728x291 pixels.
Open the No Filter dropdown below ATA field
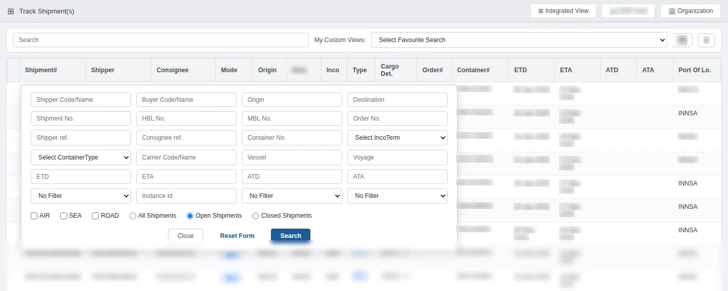(397, 196)
